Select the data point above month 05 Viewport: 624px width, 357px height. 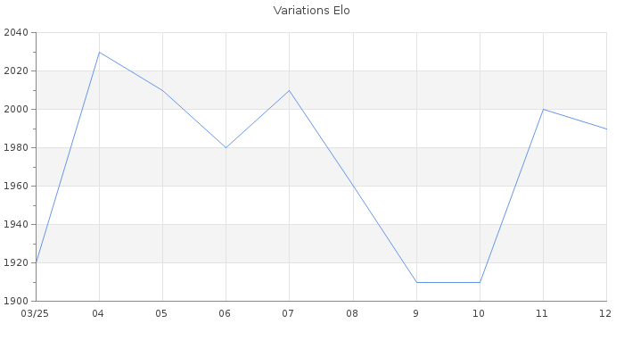(x=162, y=90)
